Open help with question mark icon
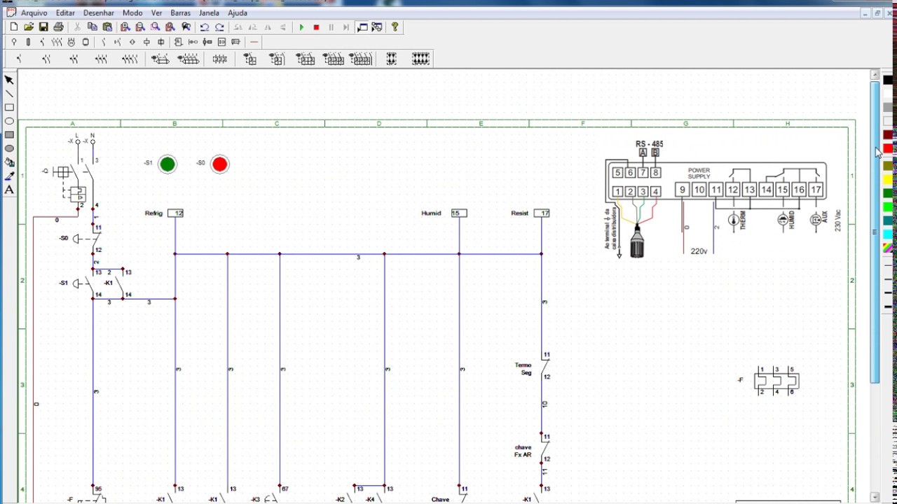The image size is (897, 504). [395, 27]
